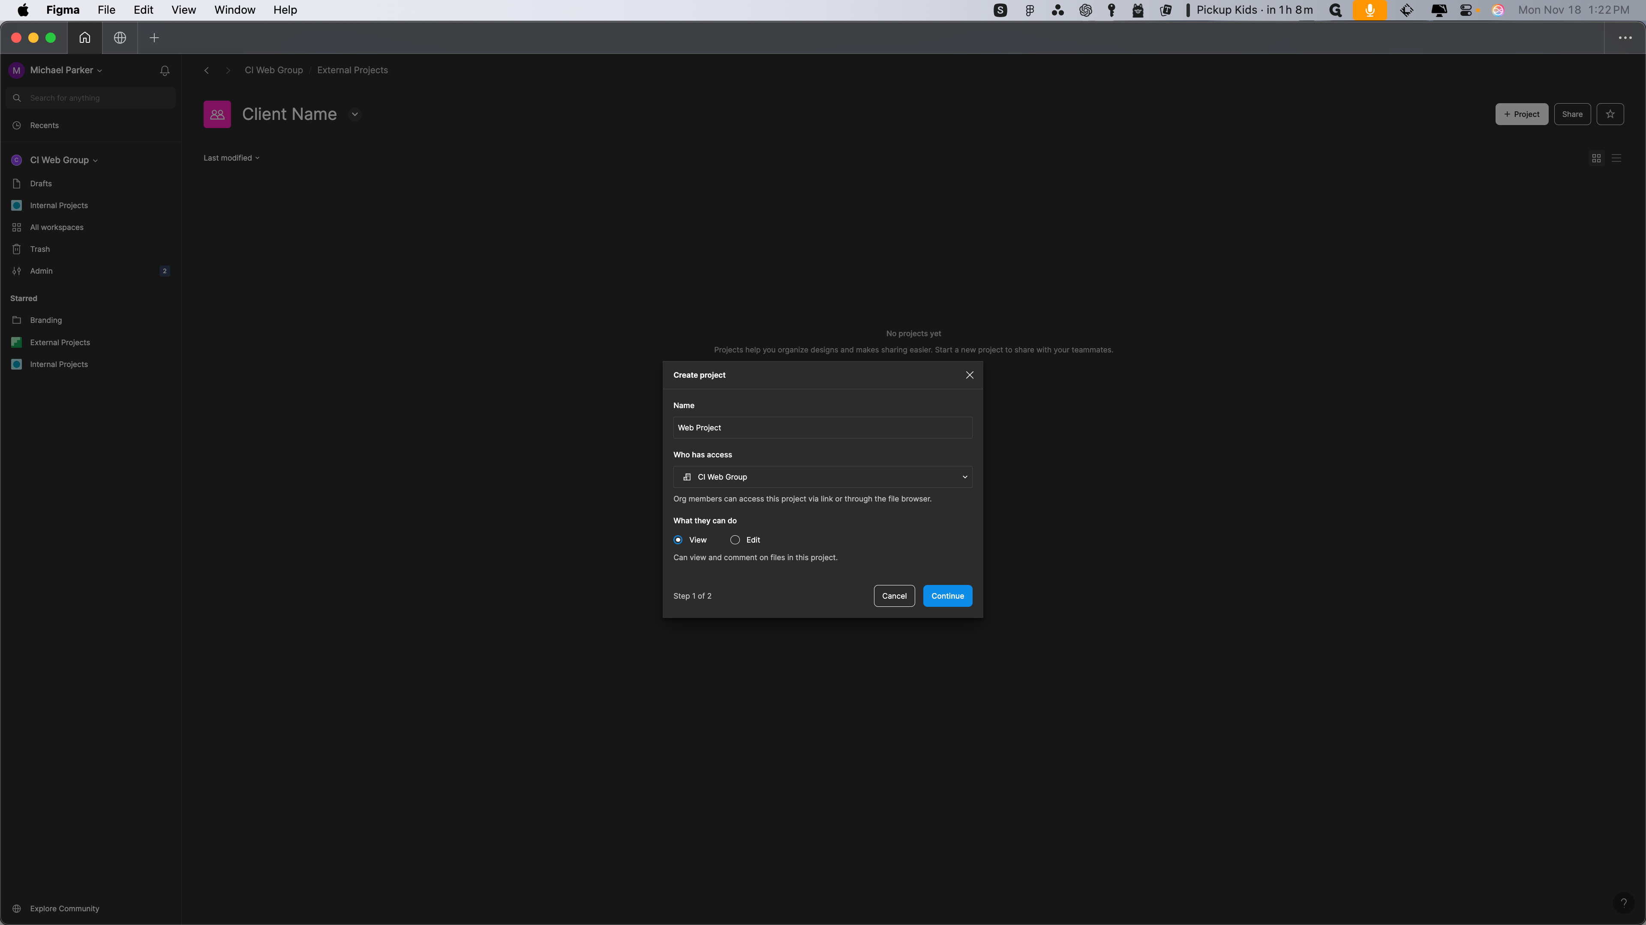Screen dimensions: 1646x925
Task: Click the date and time in menu bar
Action: pyautogui.click(x=1573, y=10)
